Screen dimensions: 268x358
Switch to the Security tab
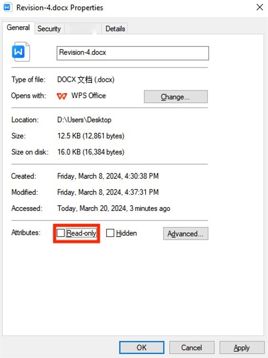point(49,29)
